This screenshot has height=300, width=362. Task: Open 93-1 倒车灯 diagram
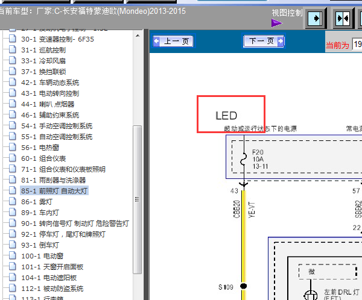coord(40,245)
